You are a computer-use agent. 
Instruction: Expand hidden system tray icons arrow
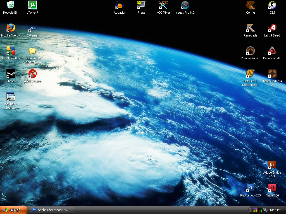pyautogui.click(x=250, y=210)
